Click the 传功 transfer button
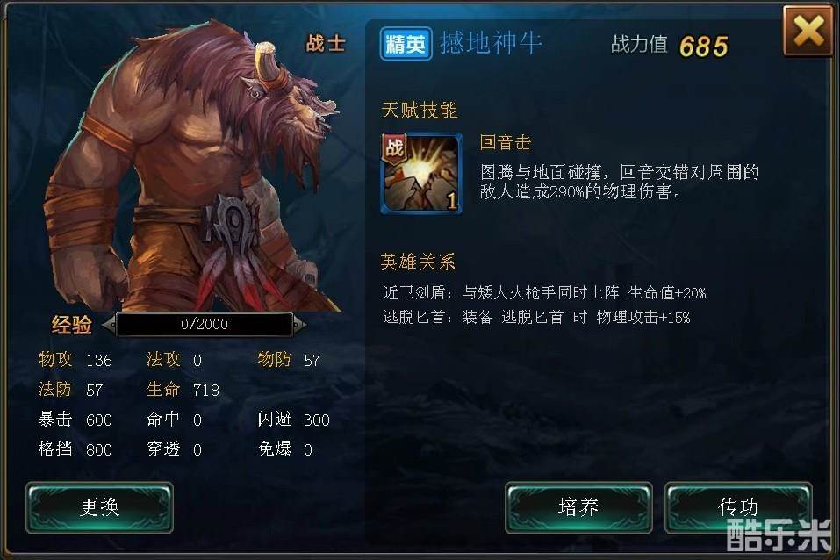840x560 pixels. point(738,507)
